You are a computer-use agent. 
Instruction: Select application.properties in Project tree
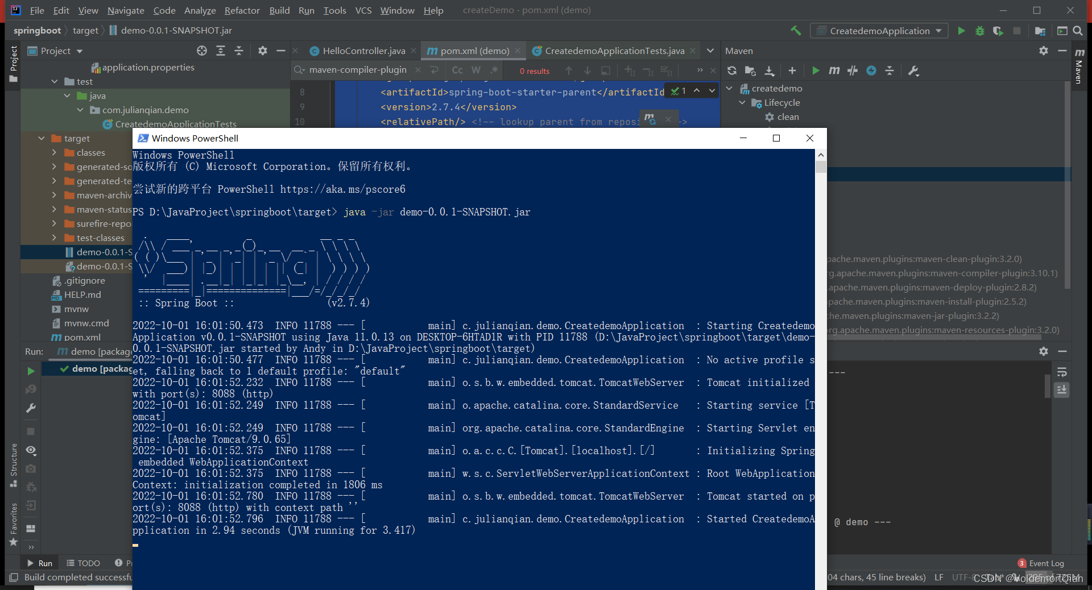[x=148, y=67]
